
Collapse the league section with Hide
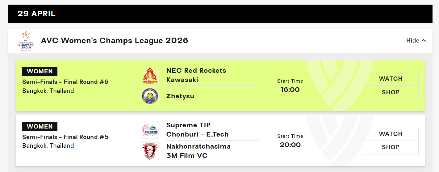416,41
